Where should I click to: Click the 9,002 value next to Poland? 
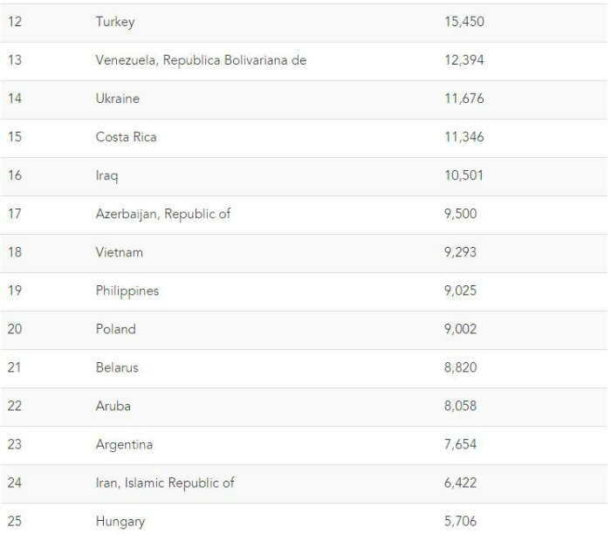(460, 329)
